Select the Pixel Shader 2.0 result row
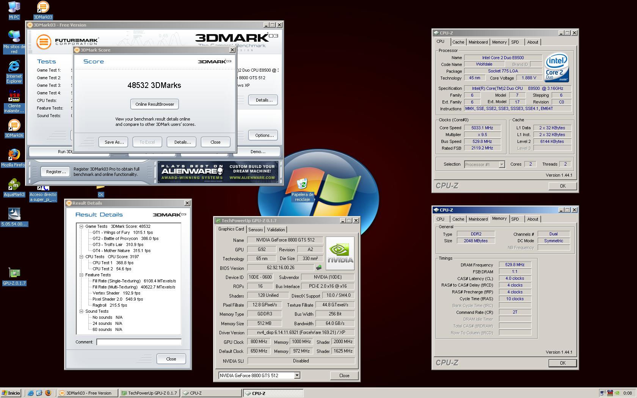This screenshot has height=398, width=637. [x=118, y=299]
